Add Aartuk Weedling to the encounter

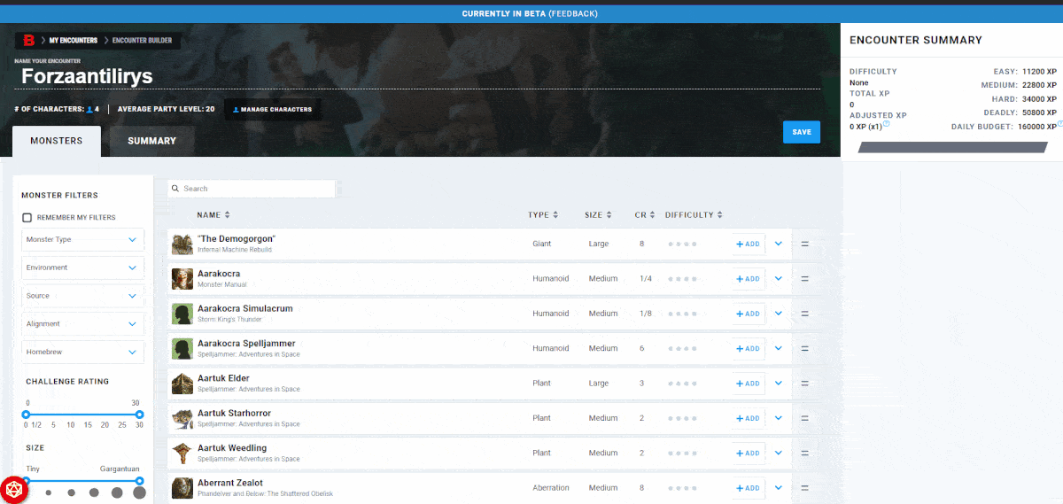[749, 453]
